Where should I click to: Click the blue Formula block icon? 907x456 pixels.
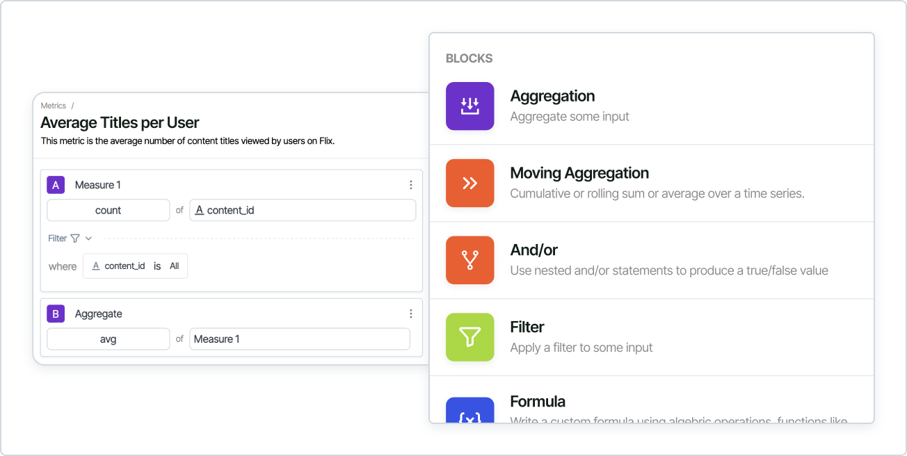pyautogui.click(x=469, y=411)
